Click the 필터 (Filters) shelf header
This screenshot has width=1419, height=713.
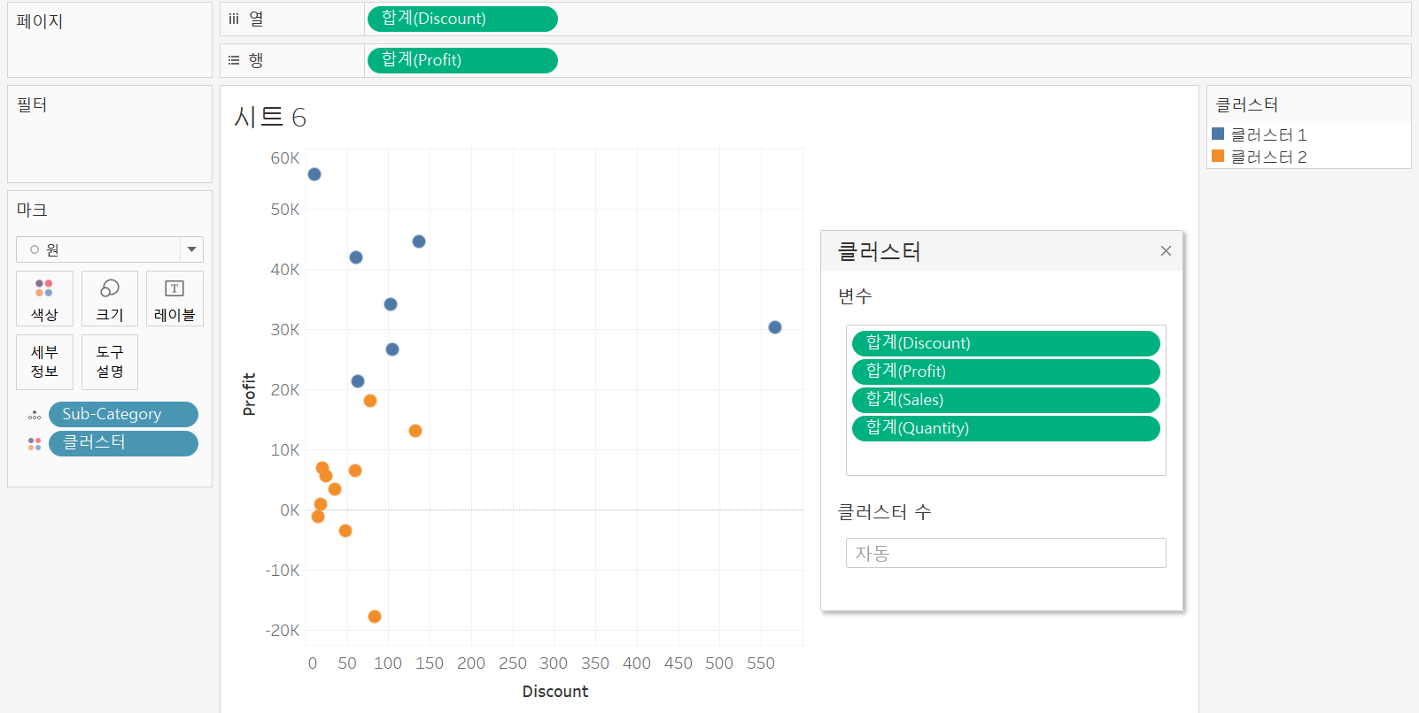[32, 104]
